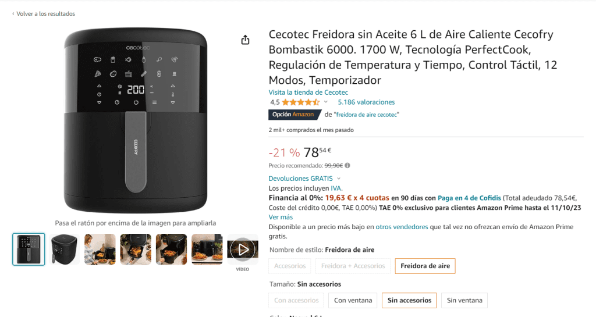Select the Sin accesorios size option
The height and width of the screenshot is (317, 596).
click(x=409, y=300)
